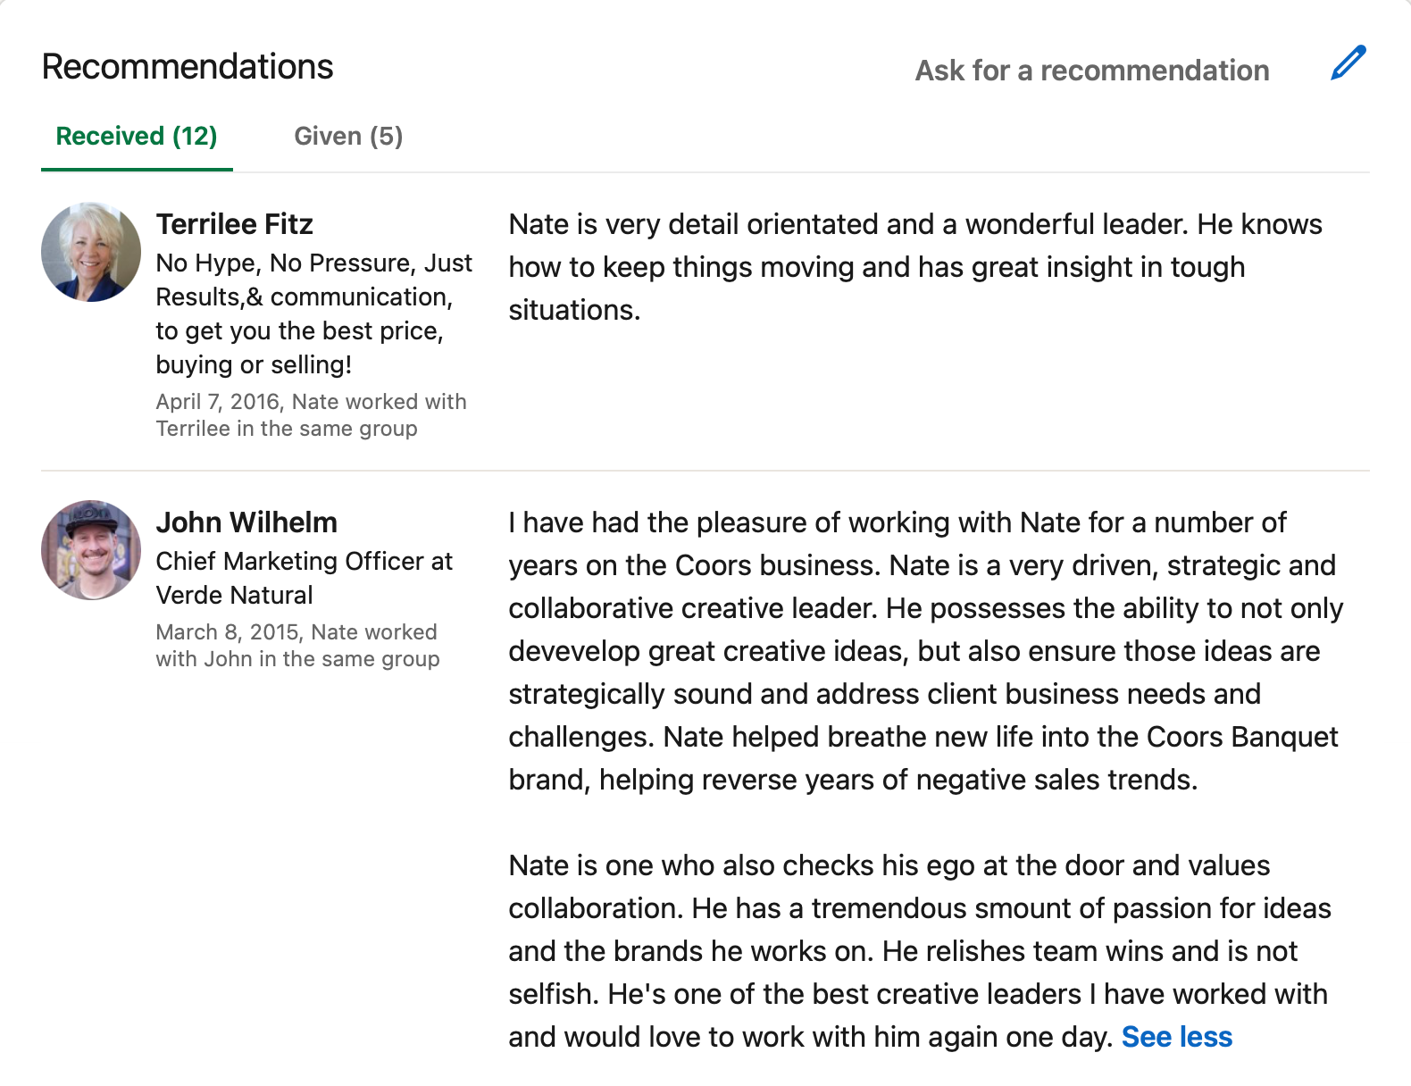Click Terrilee's 'No Hype, No Pressure' headline

tap(313, 313)
